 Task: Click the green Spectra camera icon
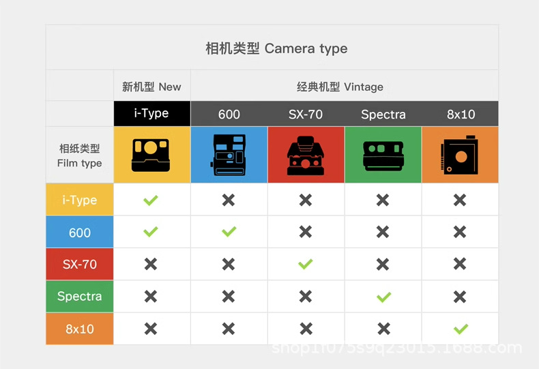pyautogui.click(x=383, y=155)
